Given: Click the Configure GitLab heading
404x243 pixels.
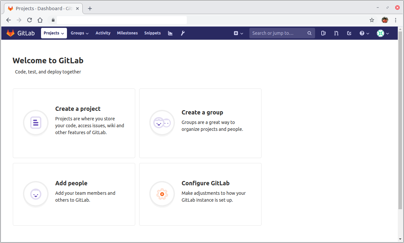Looking at the screenshot, I should (x=205, y=183).
